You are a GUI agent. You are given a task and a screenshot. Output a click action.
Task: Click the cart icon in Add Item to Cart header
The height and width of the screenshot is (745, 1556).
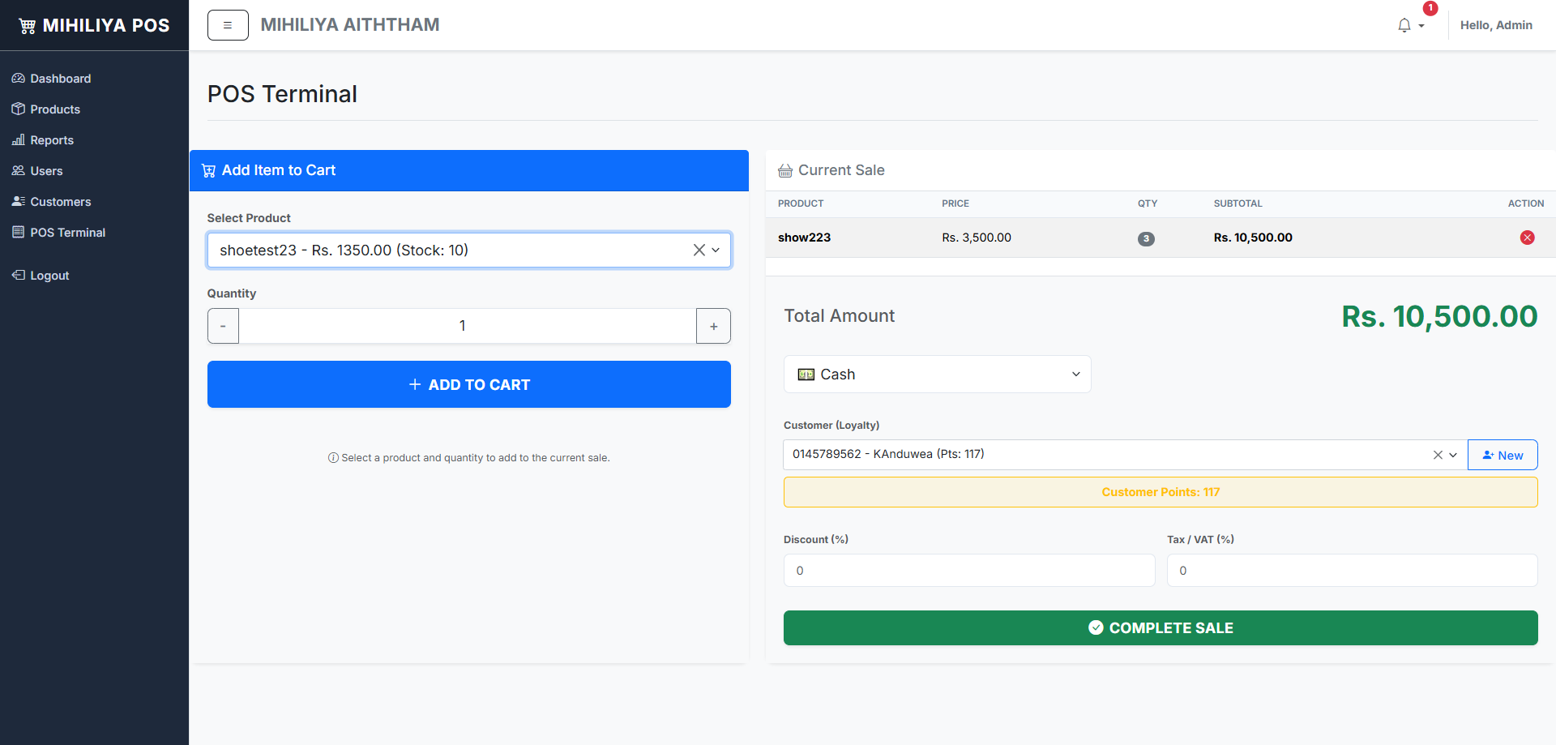[208, 170]
